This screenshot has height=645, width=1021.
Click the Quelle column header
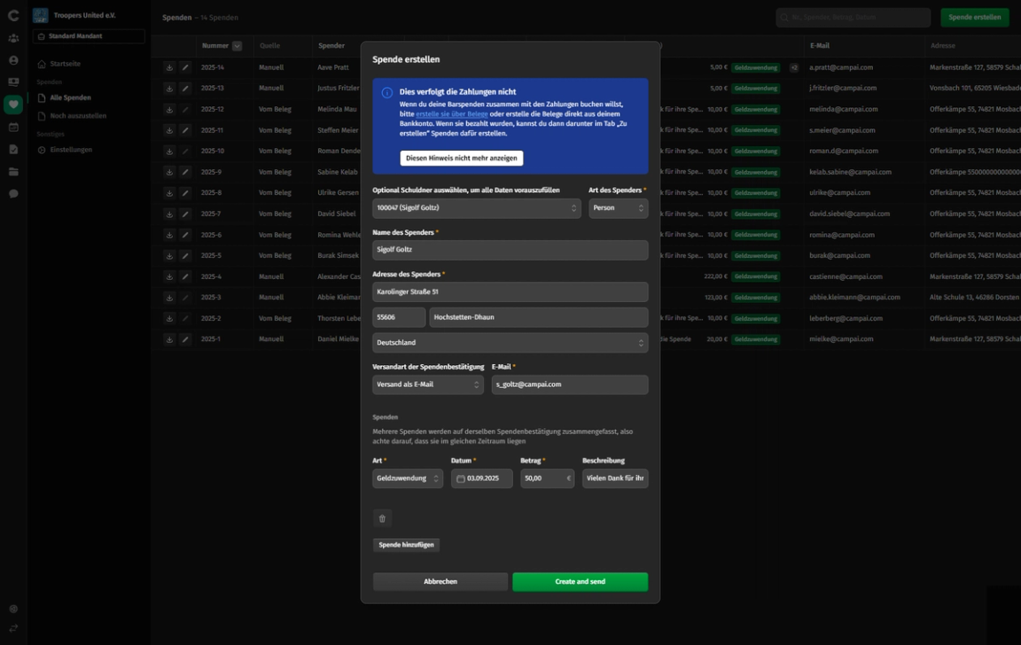coord(269,46)
